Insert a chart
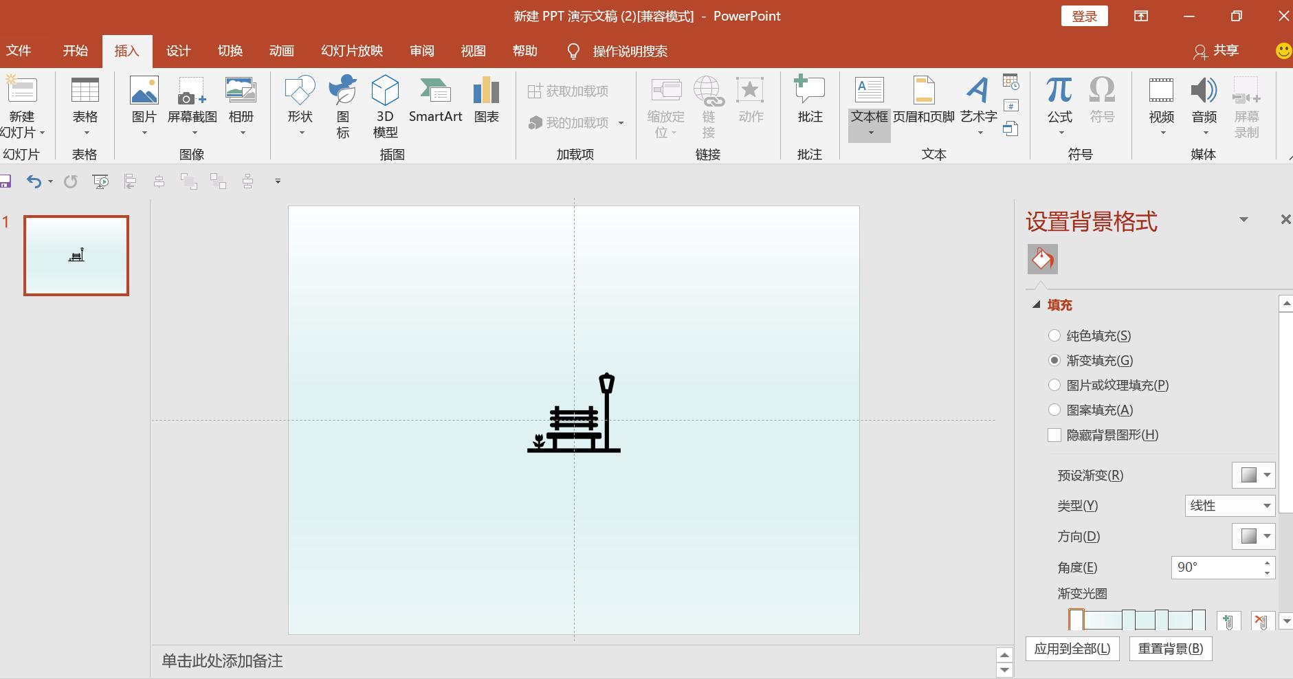Image resolution: width=1293 pixels, height=679 pixels. click(485, 103)
